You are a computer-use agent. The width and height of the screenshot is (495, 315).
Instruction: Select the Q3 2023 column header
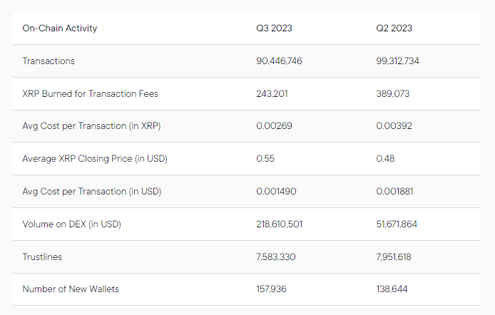275,29
